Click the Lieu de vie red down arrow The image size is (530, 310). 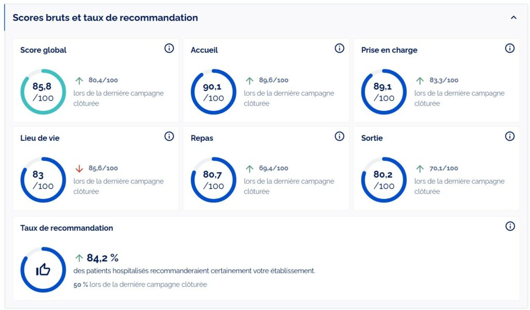click(x=79, y=169)
